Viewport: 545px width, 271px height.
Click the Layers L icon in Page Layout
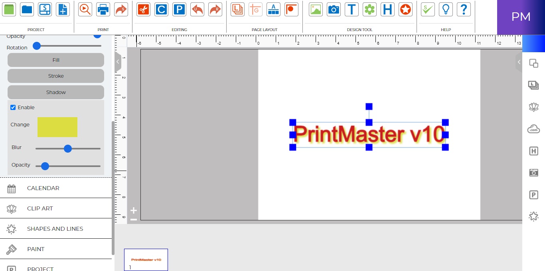pyautogui.click(x=237, y=9)
